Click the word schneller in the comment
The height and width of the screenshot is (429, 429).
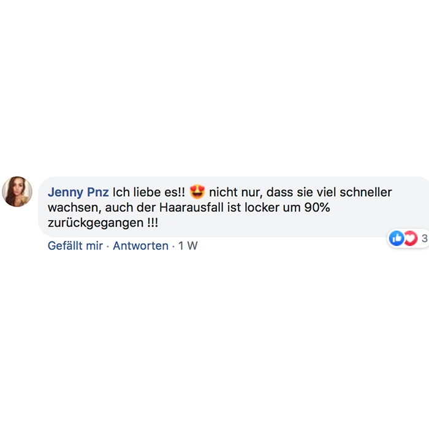(x=366, y=192)
